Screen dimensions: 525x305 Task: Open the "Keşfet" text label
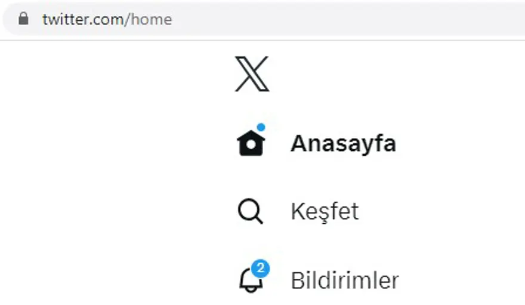[x=325, y=211]
